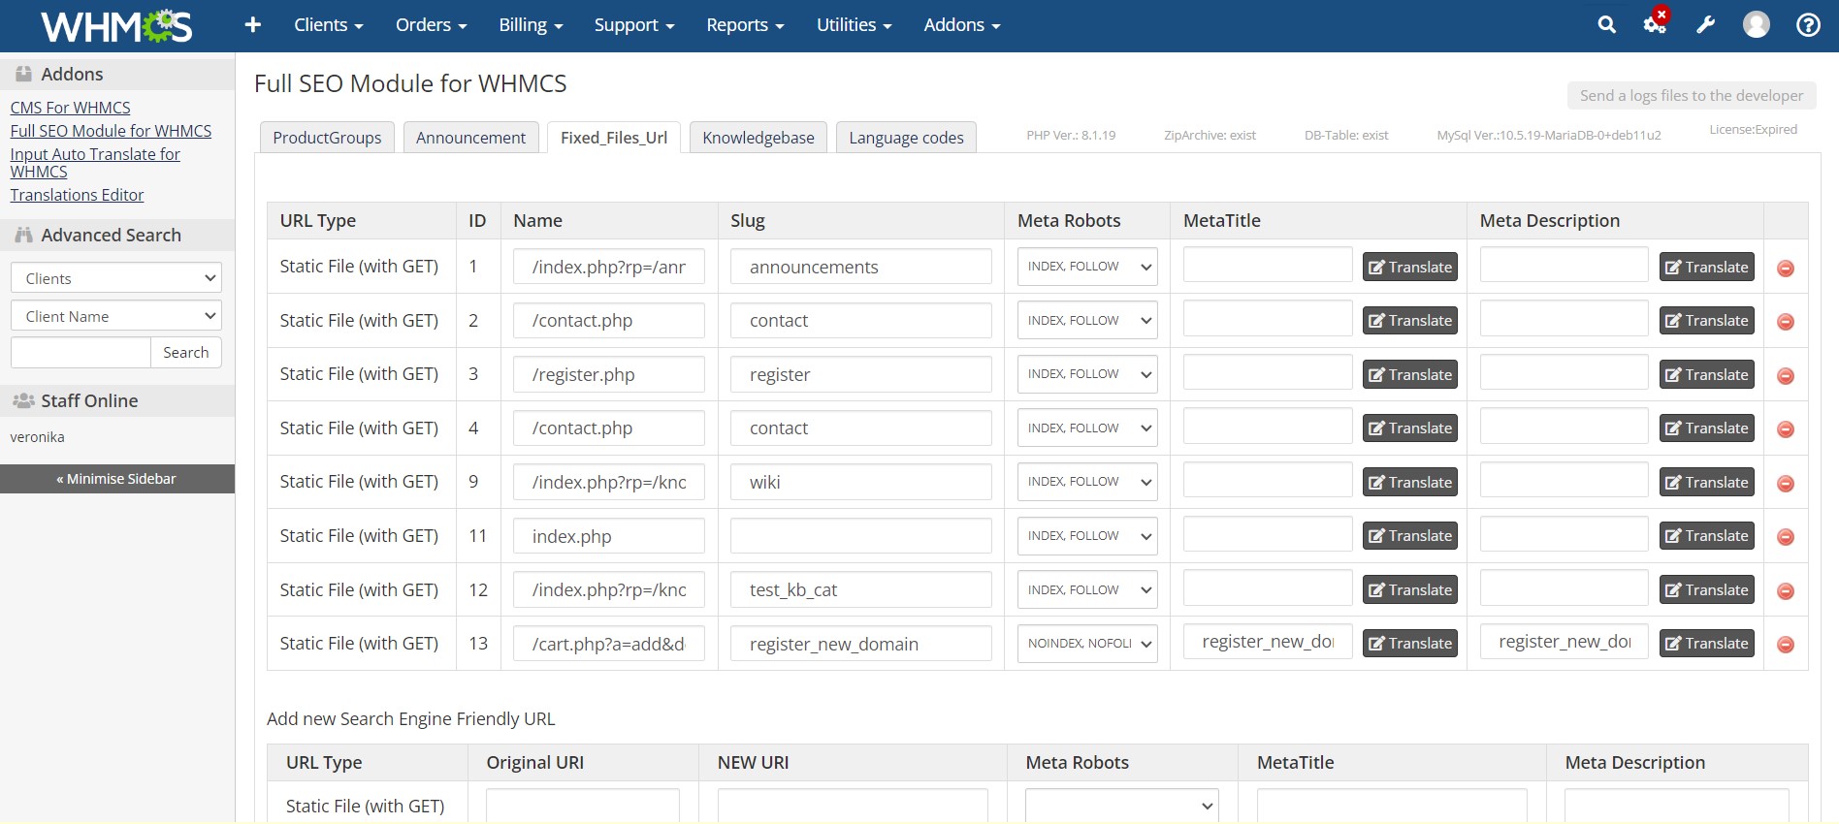1839x824 pixels.
Task: Click the Original URI field in add form
Action: pos(583,806)
